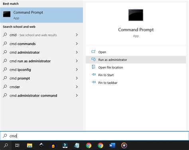Choose Pin to taskbar

pyautogui.click(x=136, y=83)
